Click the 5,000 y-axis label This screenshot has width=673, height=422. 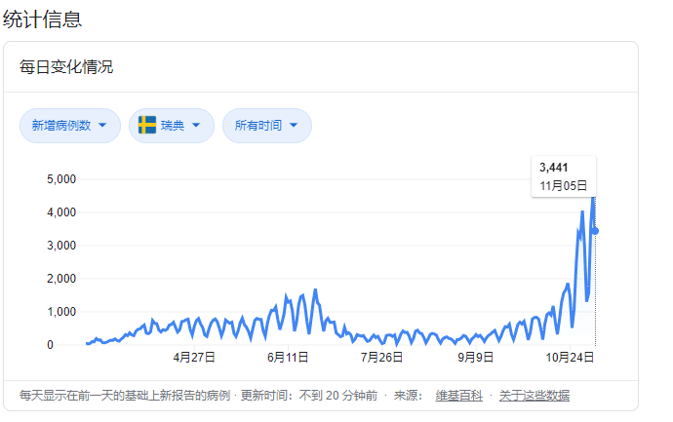(x=61, y=179)
